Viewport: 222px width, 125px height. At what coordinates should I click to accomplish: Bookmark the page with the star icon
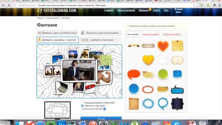194,6
